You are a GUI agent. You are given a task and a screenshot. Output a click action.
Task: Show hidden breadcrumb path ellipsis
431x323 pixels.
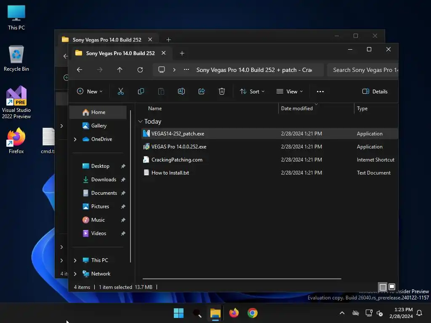186,70
